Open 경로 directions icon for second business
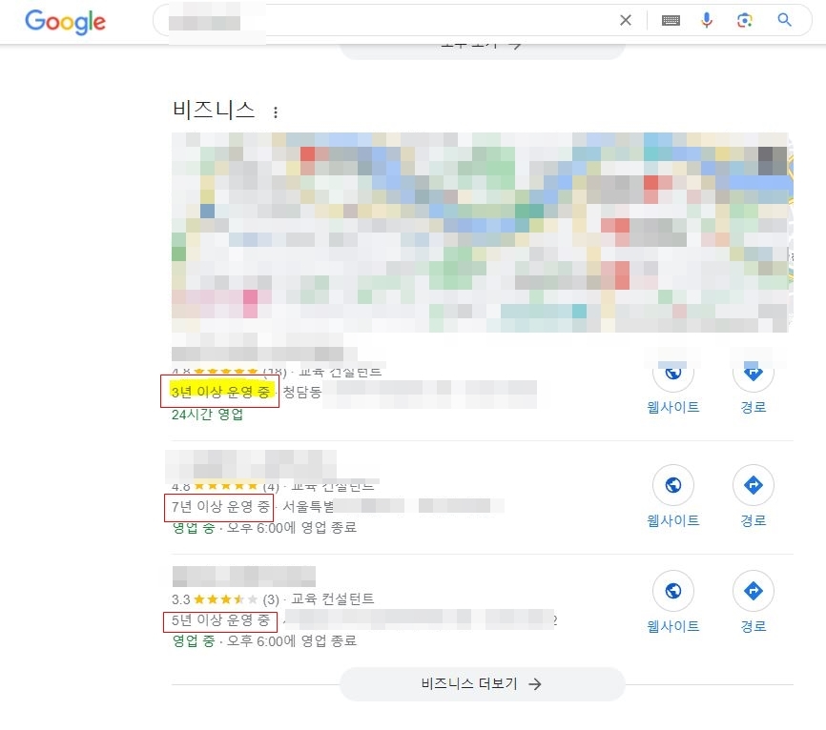Screen dimensions: 826x730 tap(754, 485)
